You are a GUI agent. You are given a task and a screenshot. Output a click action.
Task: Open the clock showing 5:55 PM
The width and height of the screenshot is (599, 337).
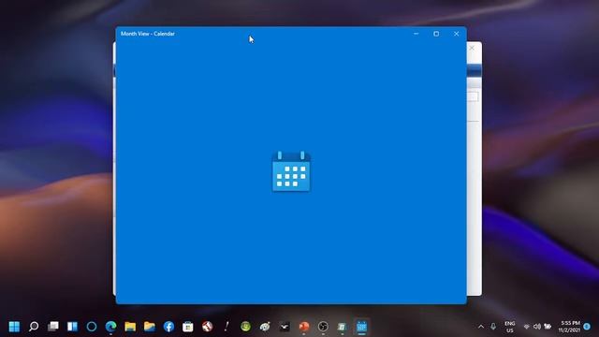click(x=570, y=327)
